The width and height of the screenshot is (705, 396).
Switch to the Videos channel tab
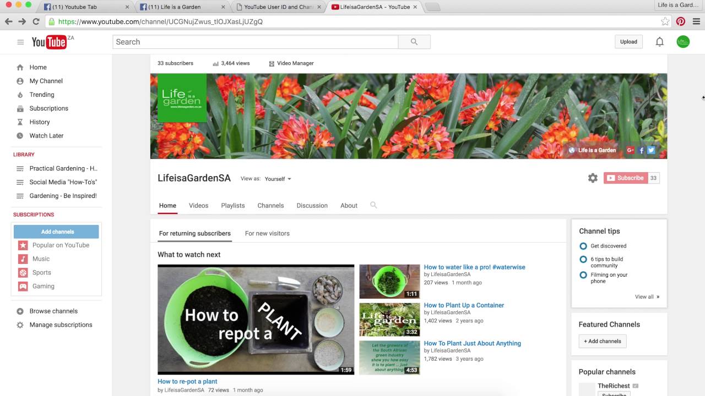point(198,206)
